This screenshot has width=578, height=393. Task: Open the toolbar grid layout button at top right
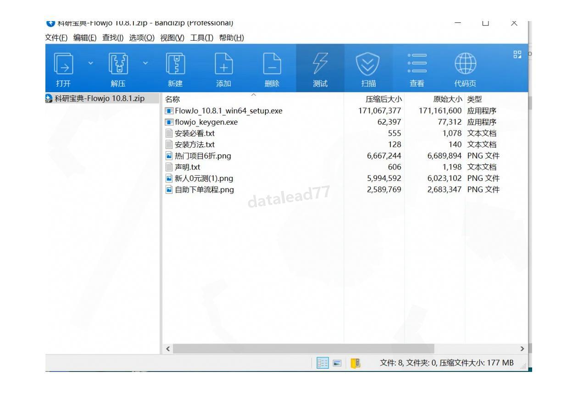(x=517, y=55)
